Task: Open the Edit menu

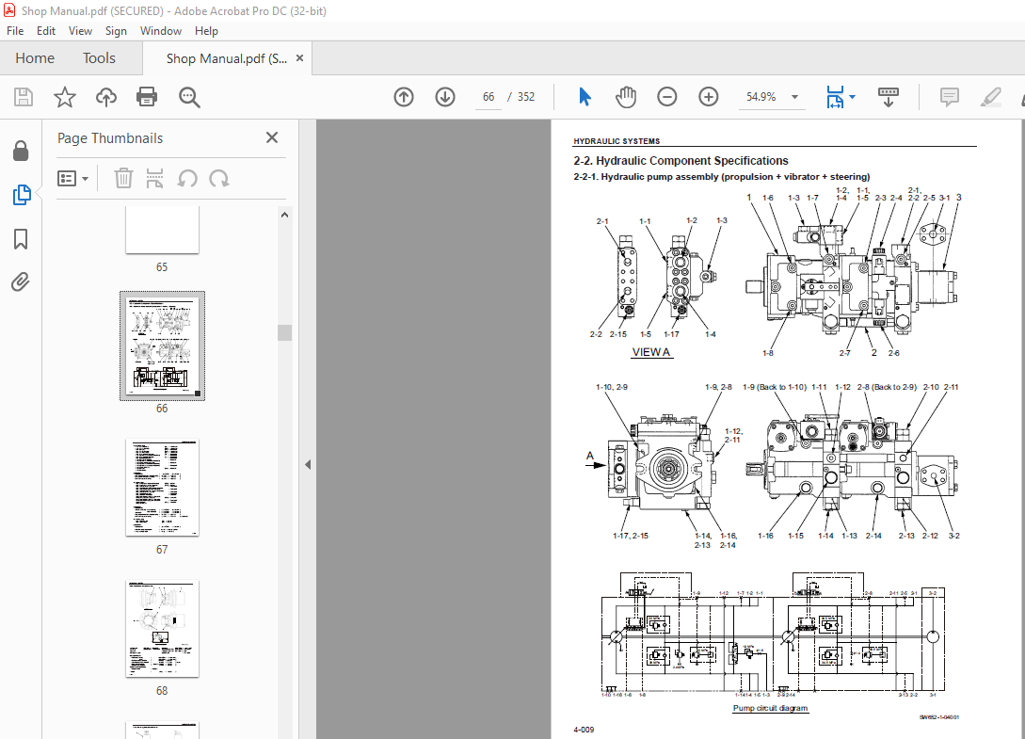Action: coord(46,31)
